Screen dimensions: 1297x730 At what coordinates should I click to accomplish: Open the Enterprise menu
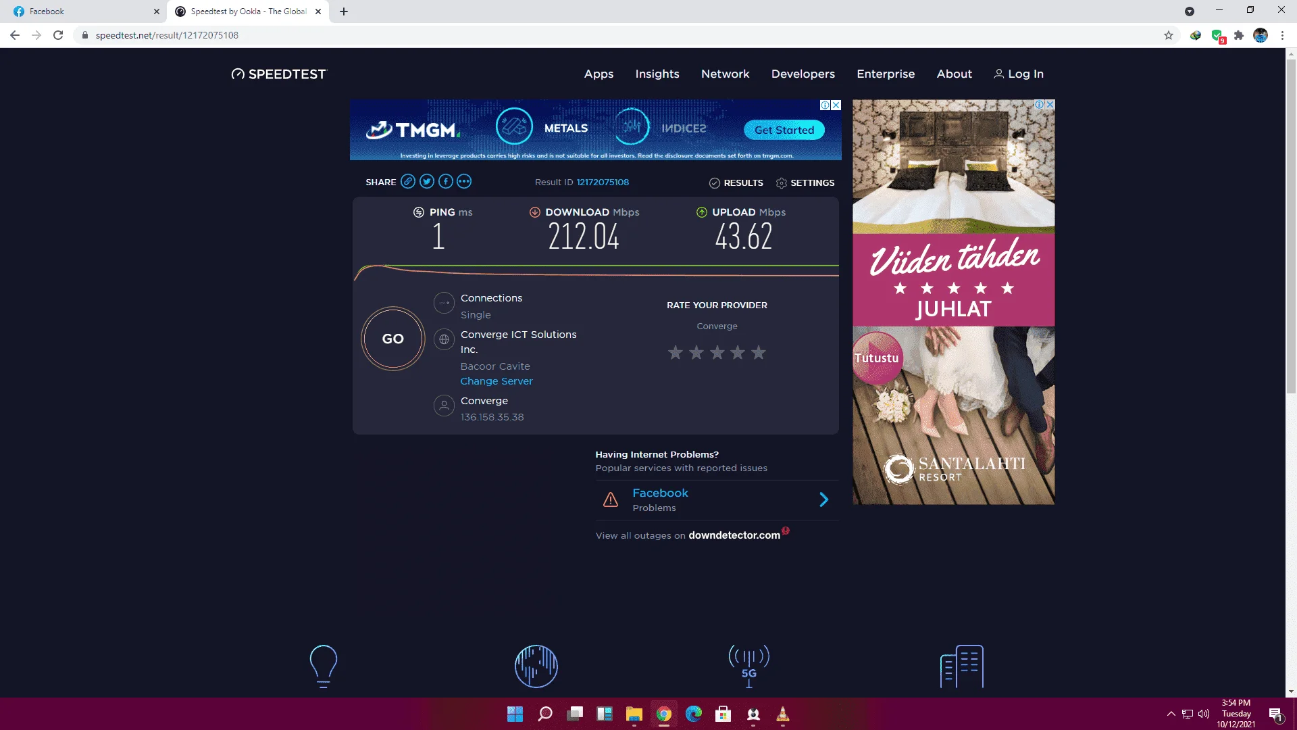(x=886, y=74)
